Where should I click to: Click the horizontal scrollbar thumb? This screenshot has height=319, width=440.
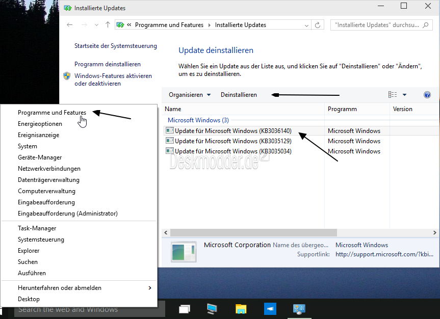(253, 232)
